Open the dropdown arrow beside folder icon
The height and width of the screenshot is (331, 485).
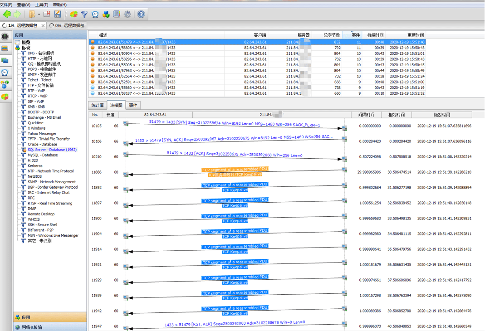(x=39, y=15)
